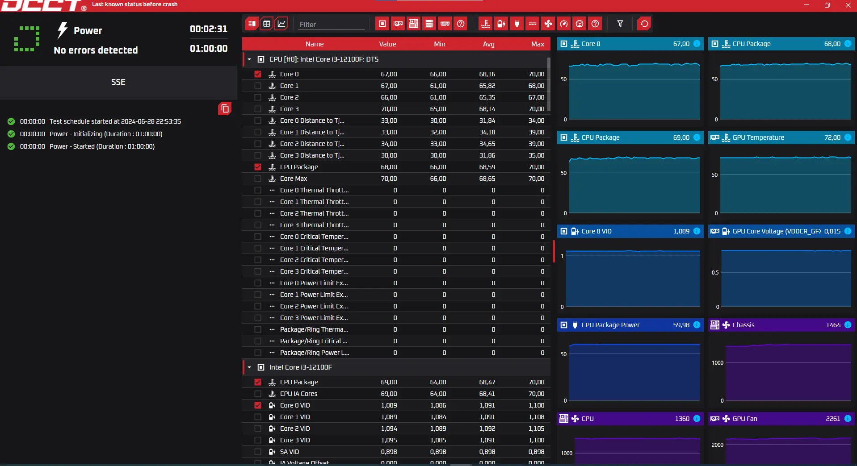Toggle question-mark filter beside the funnel icon
The image size is (857, 466).
point(595,24)
